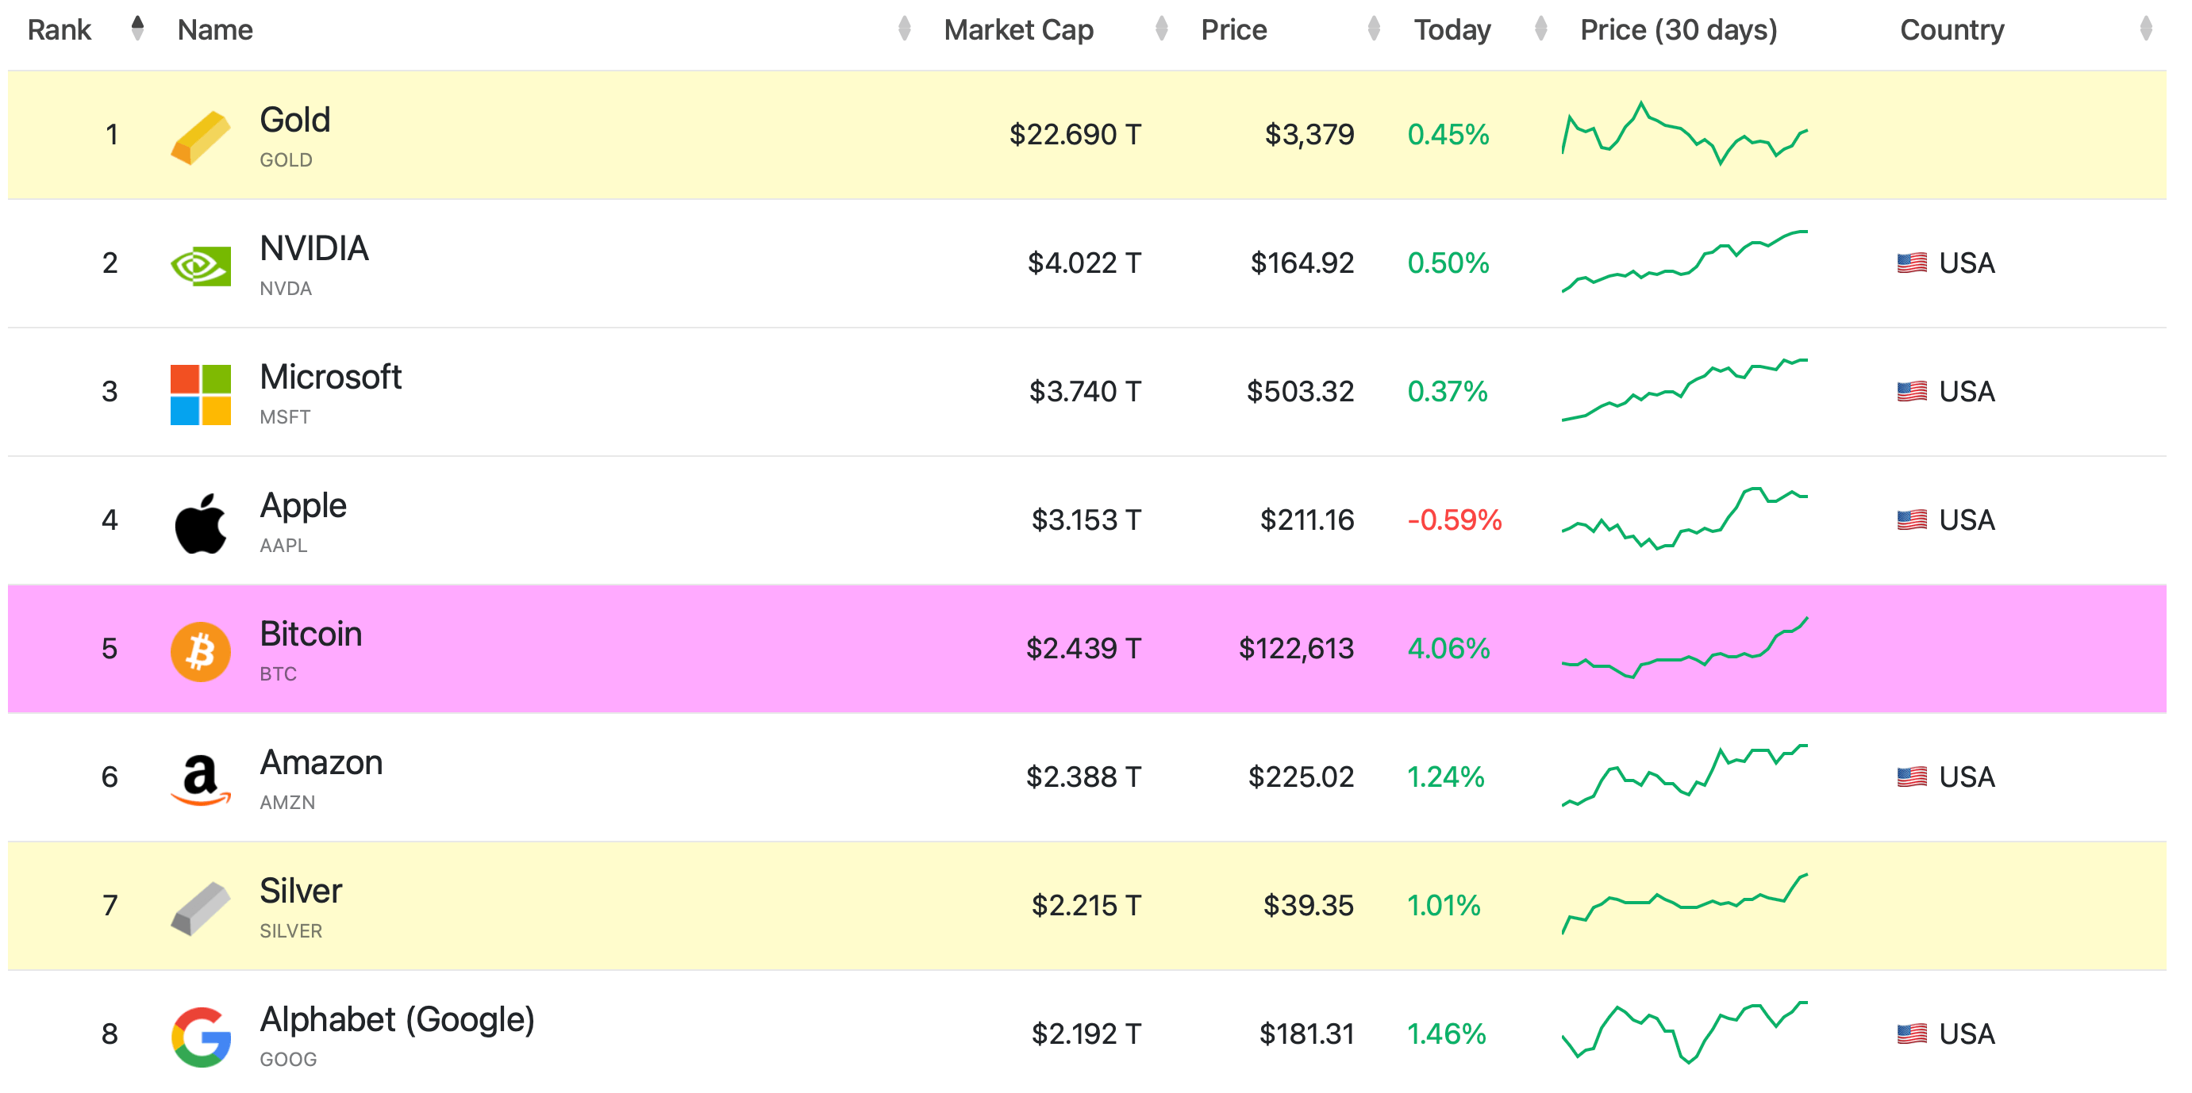Click the NVIDIA logo icon
Image resolution: width=2192 pixels, height=1093 pixels.
point(200,267)
